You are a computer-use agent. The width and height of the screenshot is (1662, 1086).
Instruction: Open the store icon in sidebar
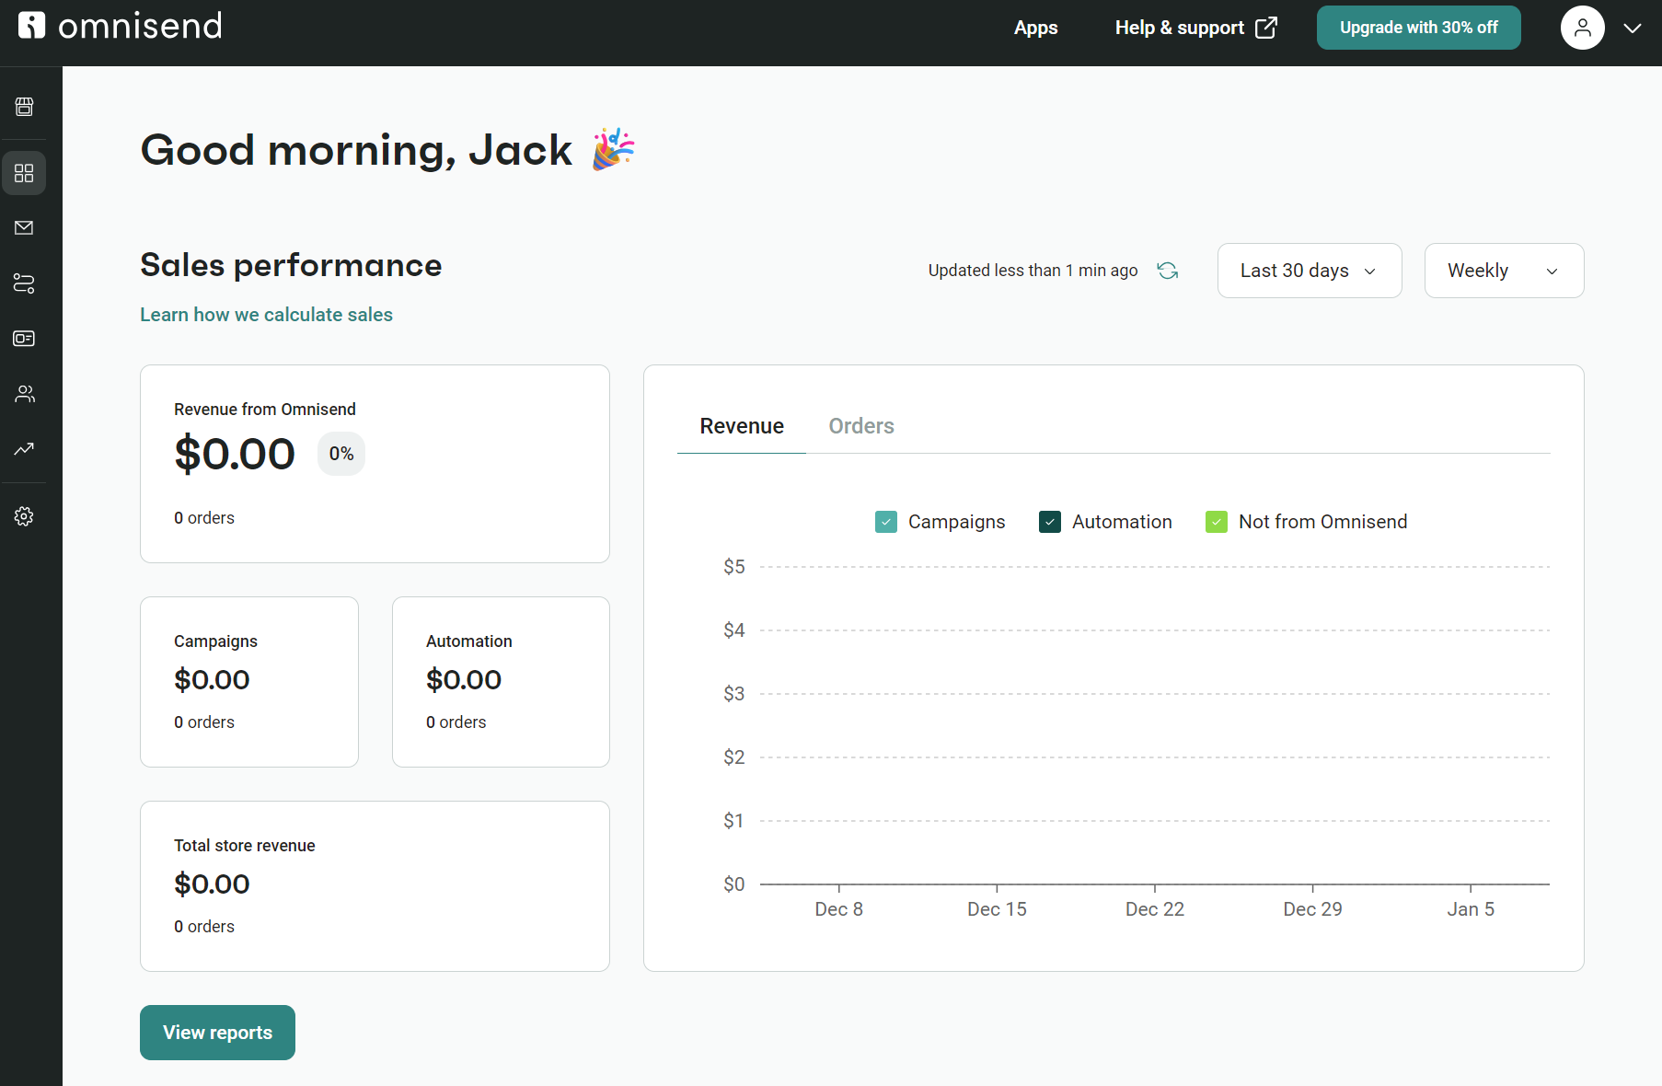(x=24, y=107)
